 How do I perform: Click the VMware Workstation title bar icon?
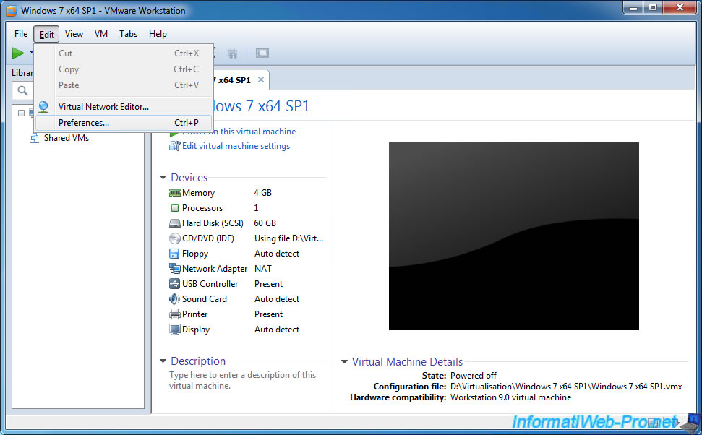pyautogui.click(x=11, y=10)
